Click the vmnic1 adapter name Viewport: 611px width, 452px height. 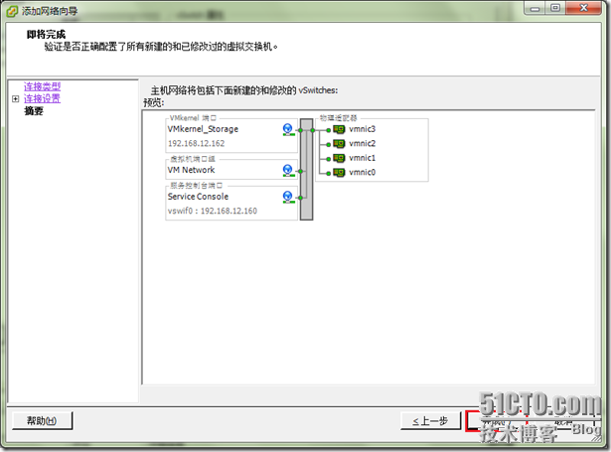pyautogui.click(x=363, y=158)
